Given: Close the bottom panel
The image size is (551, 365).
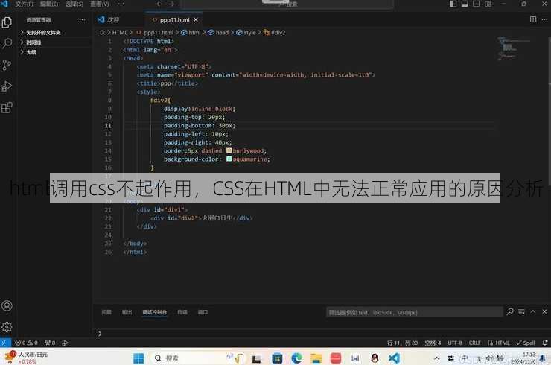Looking at the screenshot, I should 544,312.
